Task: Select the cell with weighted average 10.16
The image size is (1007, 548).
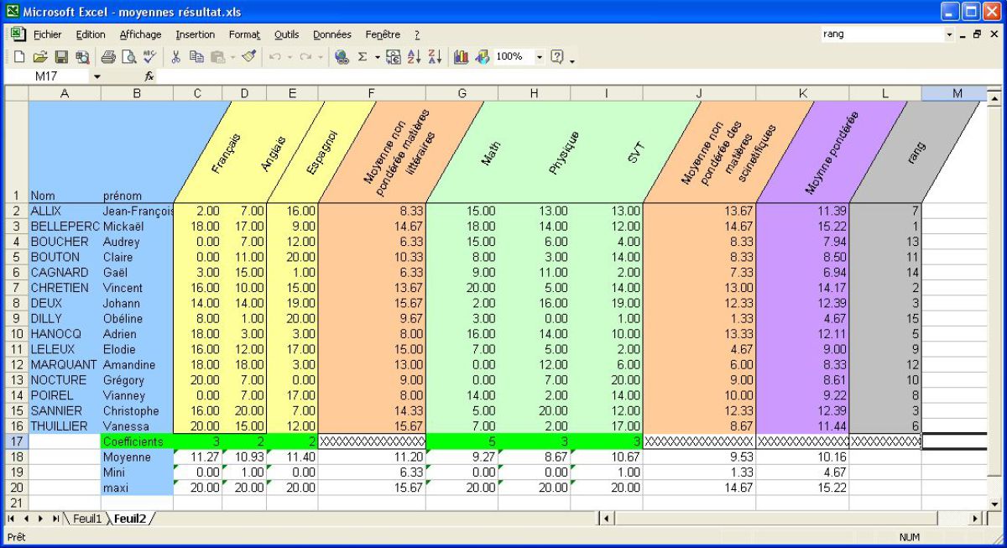Action: tap(802, 457)
